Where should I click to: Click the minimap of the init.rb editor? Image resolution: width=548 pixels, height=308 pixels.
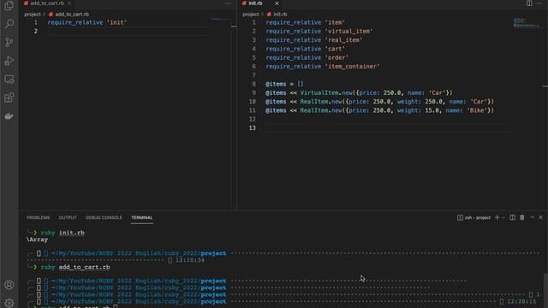tap(527, 23)
